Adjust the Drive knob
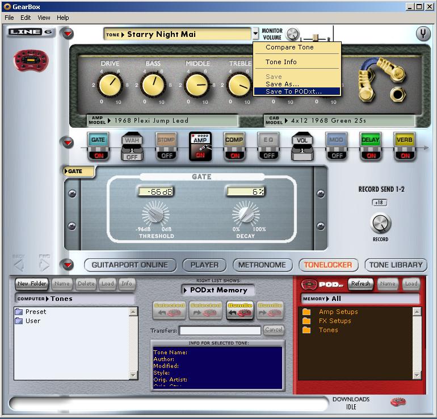 pyautogui.click(x=110, y=85)
